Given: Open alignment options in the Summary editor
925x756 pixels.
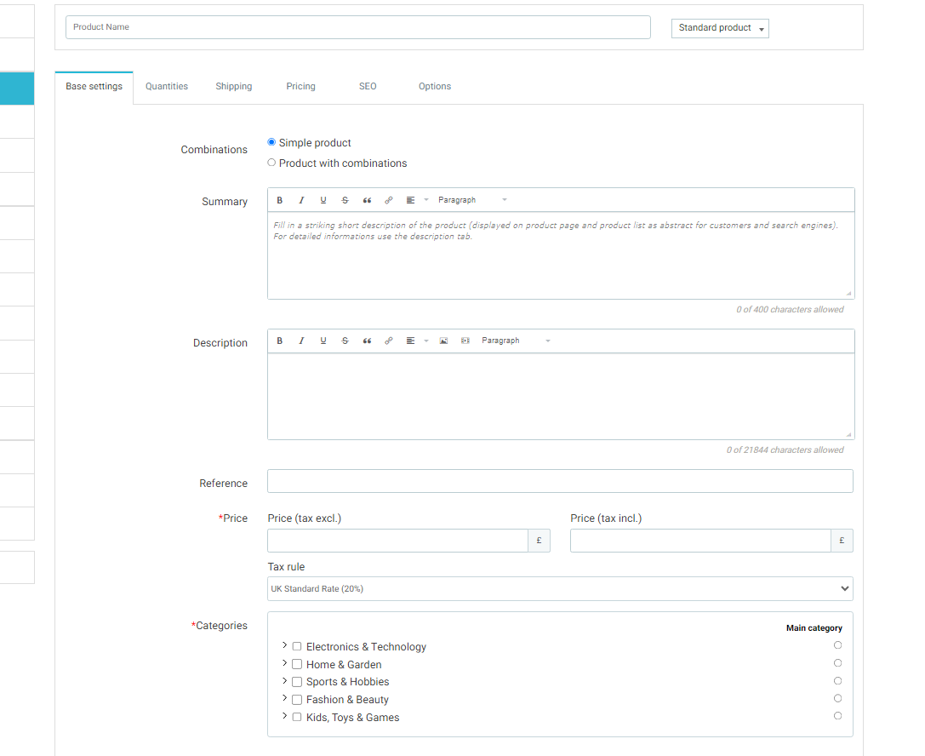Looking at the screenshot, I should [x=416, y=200].
